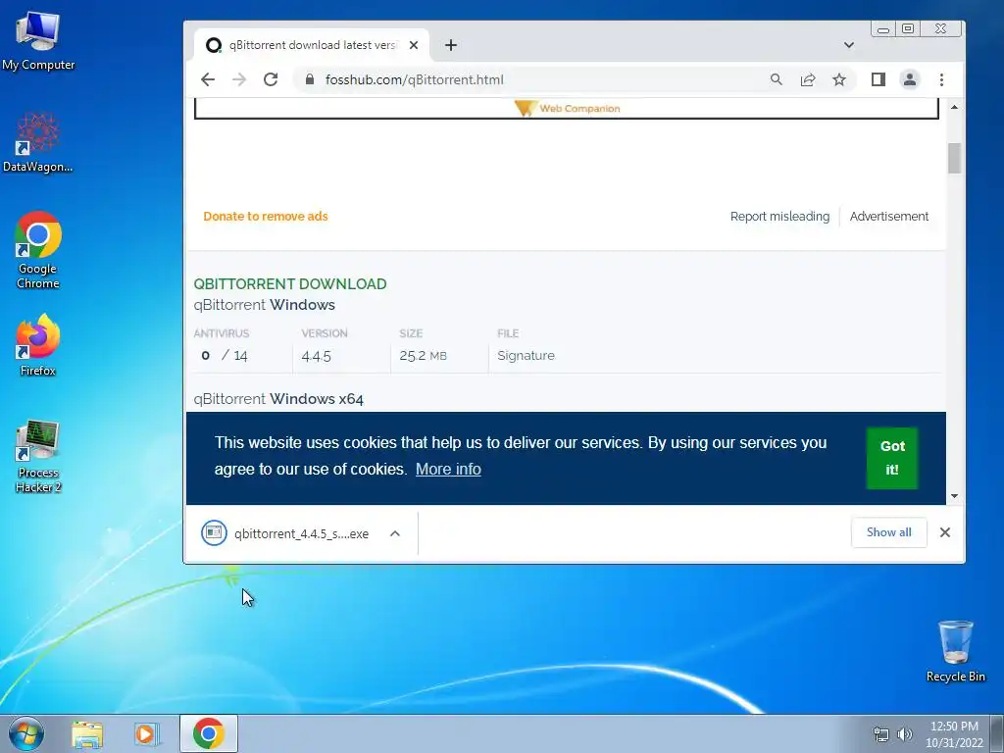Viewport: 1004px width, 753px height.
Task: Reload the fosshub page
Action: (x=271, y=79)
